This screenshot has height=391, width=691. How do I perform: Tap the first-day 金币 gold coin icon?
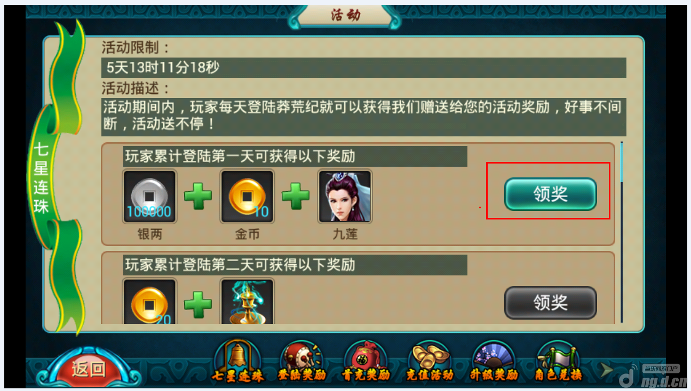247,197
